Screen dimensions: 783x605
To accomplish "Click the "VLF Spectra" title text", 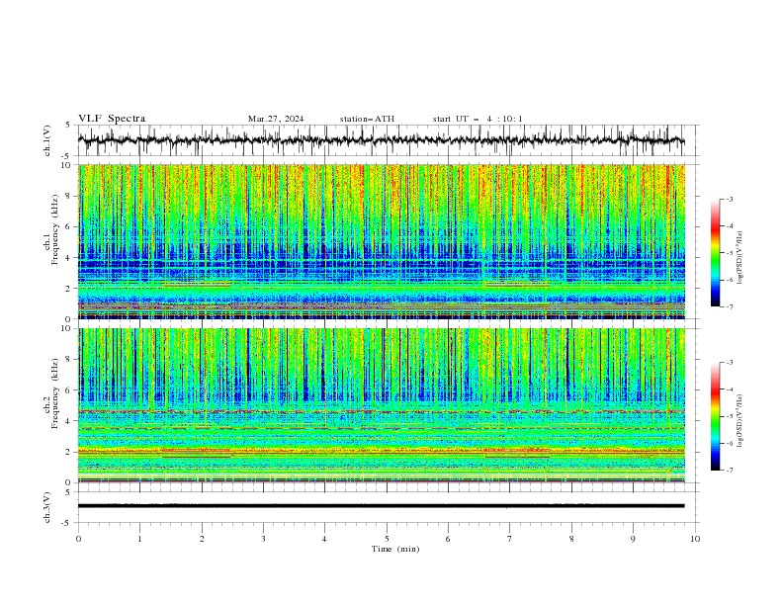I will click(112, 119).
